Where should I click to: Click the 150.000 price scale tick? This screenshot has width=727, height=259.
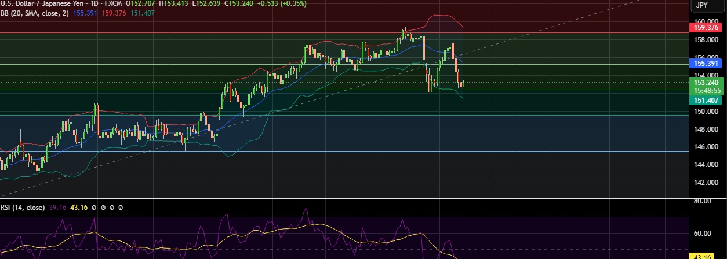[x=706, y=112]
